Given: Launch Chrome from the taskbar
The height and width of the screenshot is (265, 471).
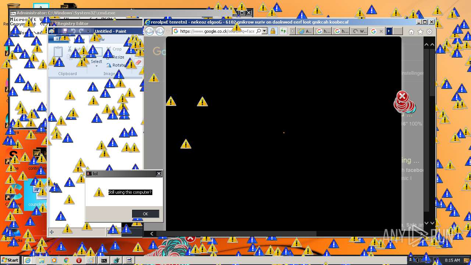Looking at the screenshot, I should pyautogui.click(x=67, y=260).
